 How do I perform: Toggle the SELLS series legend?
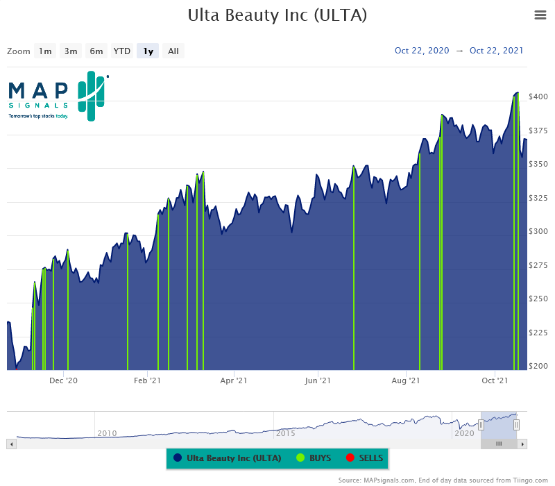pos(365,458)
